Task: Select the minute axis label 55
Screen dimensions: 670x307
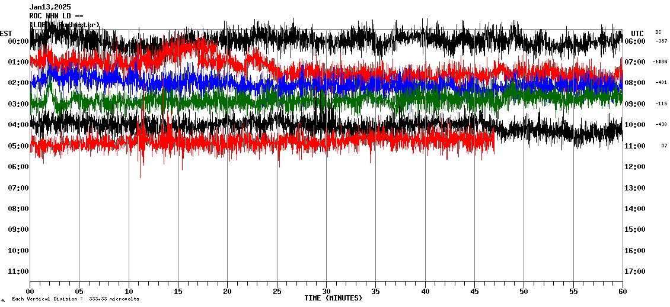Action: coord(573,291)
